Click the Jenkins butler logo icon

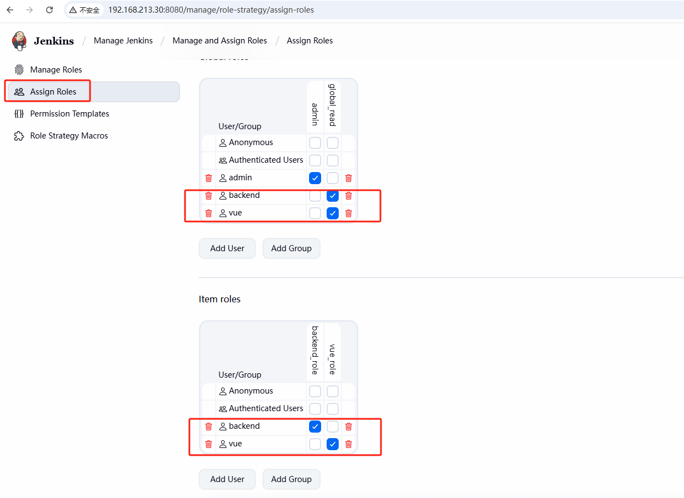pyautogui.click(x=20, y=41)
